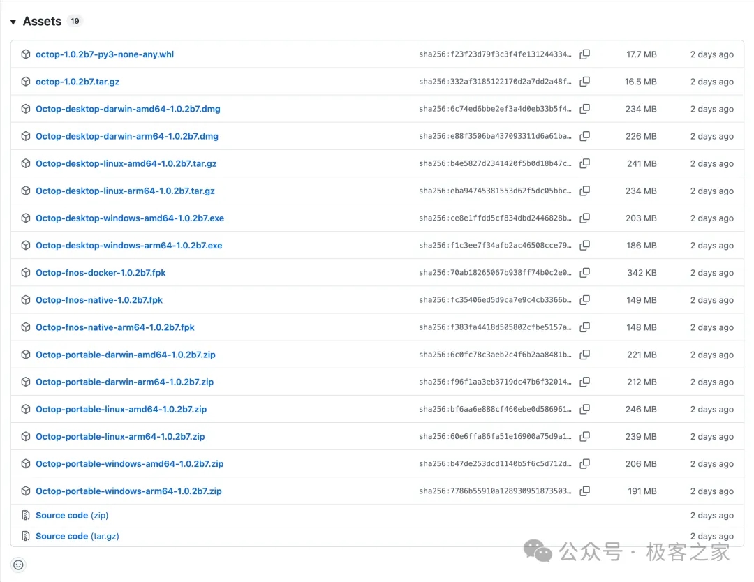
Task: Download Octop-fnos-native-arm64-1.0.2b7.fpk
Action: (x=115, y=327)
